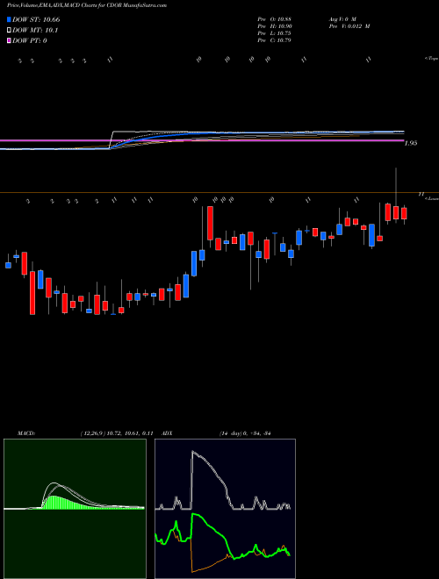Click the blue DOW ST legend swatch
Screen dimensions: 439x579
coord(9,19)
